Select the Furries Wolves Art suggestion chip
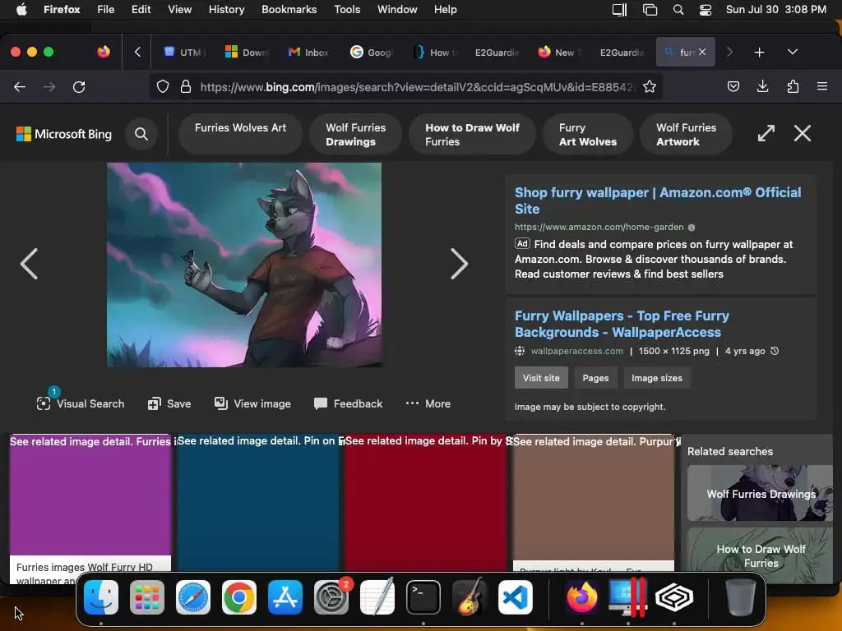 pyautogui.click(x=240, y=134)
